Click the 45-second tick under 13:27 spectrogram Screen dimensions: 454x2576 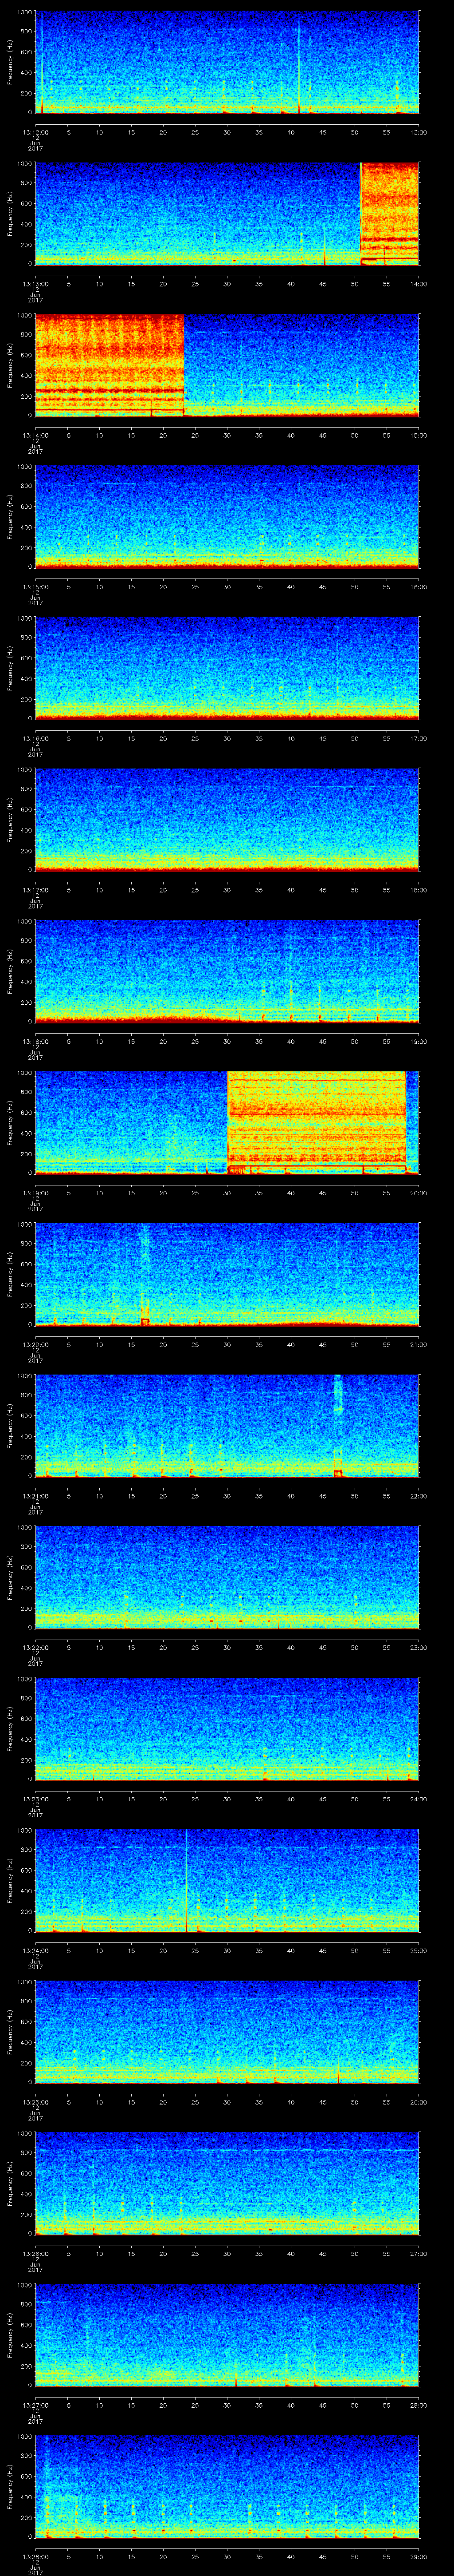(323, 2404)
